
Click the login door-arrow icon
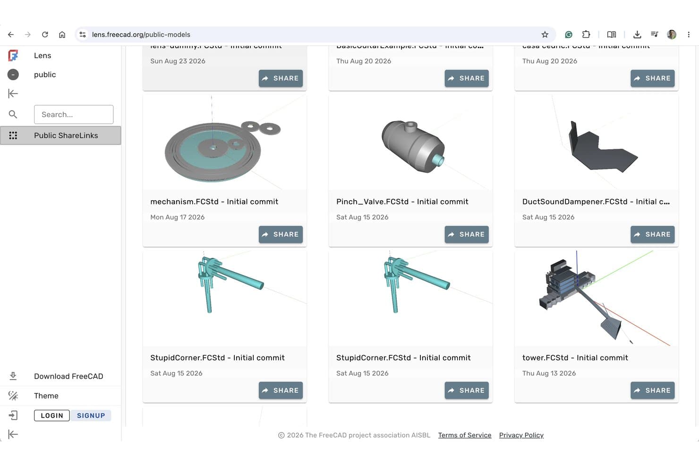point(13,415)
